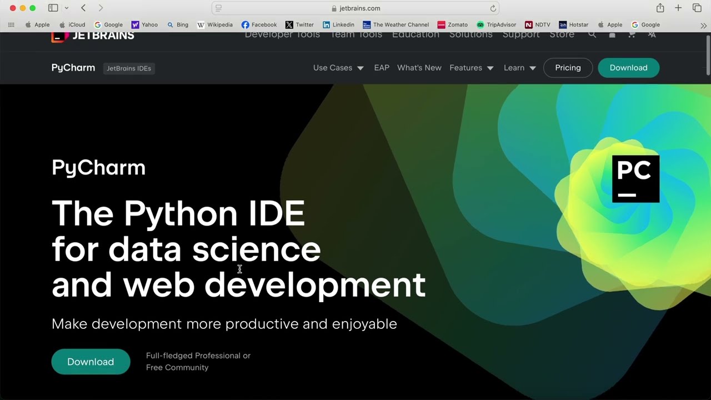Open the LinkedIn bookmark

338,24
